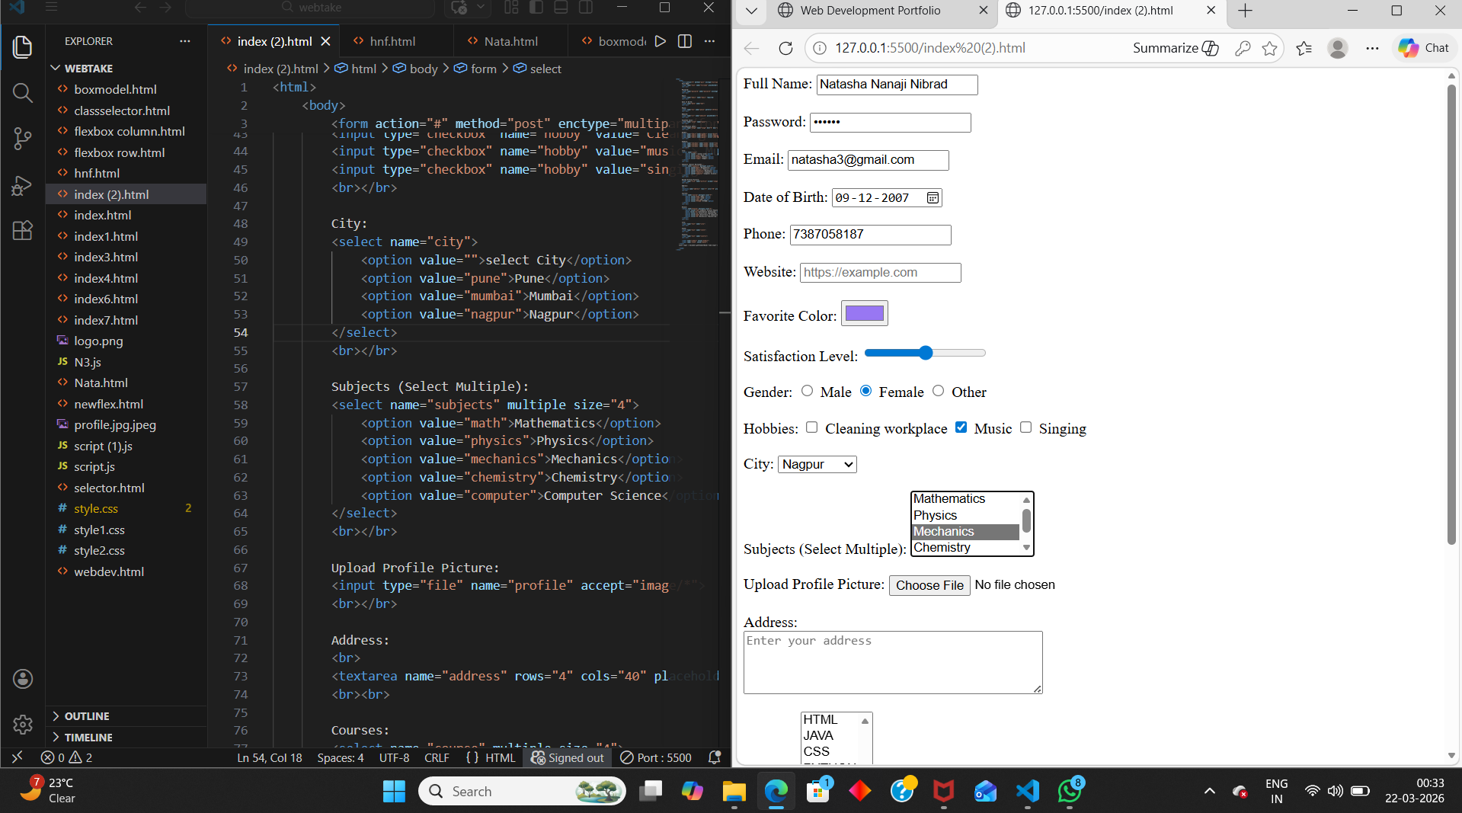Refresh the browser page
The width and height of the screenshot is (1462, 813).
pyautogui.click(x=785, y=48)
